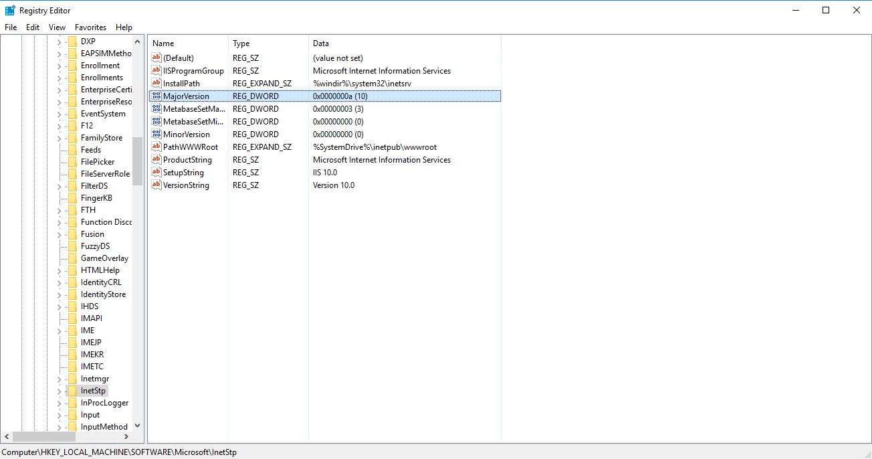Click the 'Version 10.0' data value
The image size is (872, 459).
pyautogui.click(x=334, y=185)
